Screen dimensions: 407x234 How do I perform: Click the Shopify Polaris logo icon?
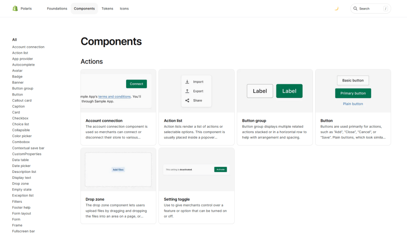[x=15, y=9]
